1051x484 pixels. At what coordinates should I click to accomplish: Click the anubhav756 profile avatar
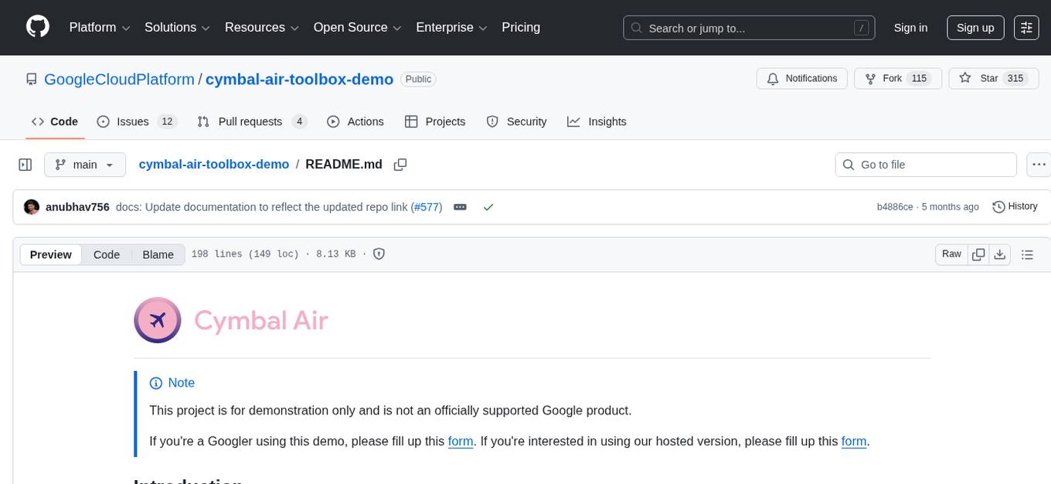[x=32, y=206]
